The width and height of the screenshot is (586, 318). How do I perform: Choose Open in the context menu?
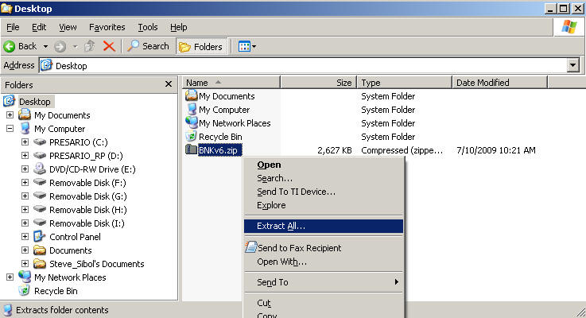tap(324, 165)
